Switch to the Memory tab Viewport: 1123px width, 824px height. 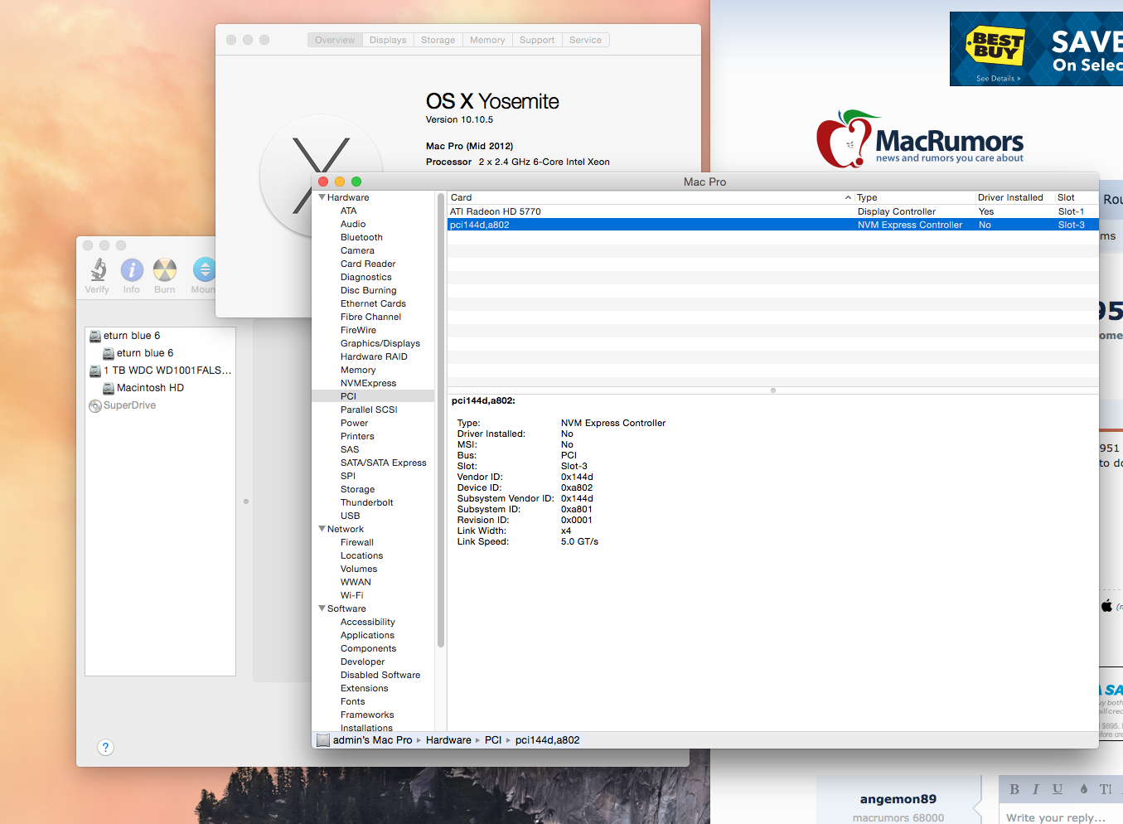click(487, 40)
